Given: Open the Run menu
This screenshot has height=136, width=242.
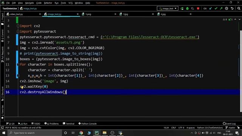Looking at the screenshot, I should click(56, 3).
